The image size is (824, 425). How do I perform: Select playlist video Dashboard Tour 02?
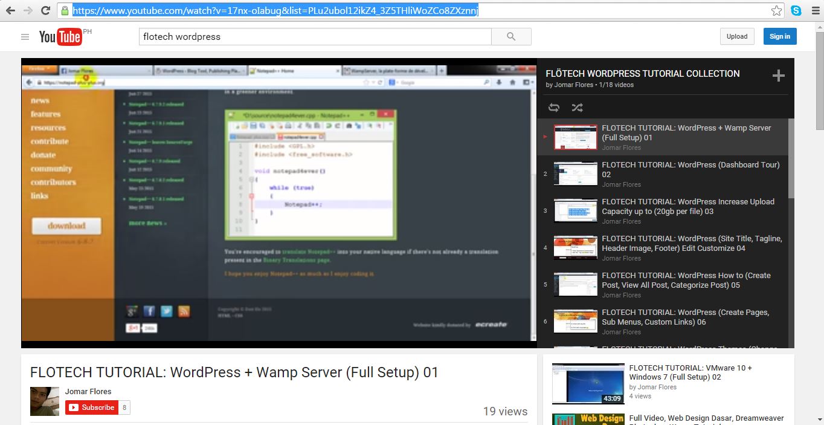(x=663, y=174)
